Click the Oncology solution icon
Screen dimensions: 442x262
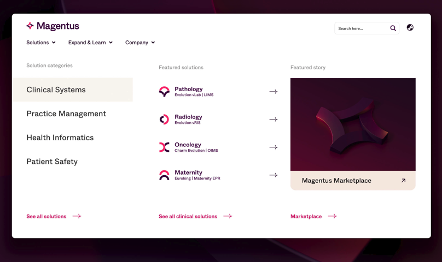coord(164,147)
